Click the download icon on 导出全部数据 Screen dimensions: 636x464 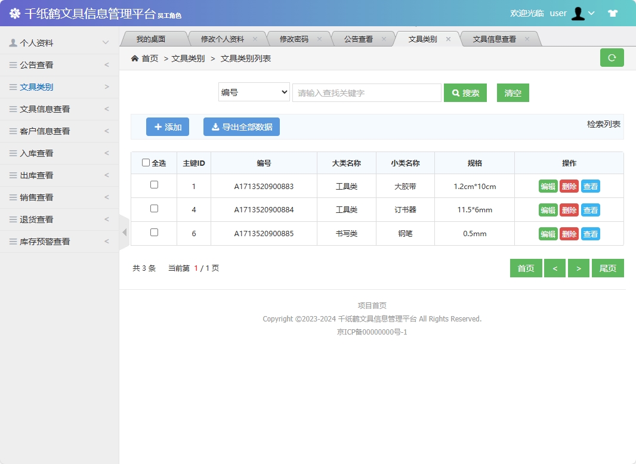pos(215,126)
